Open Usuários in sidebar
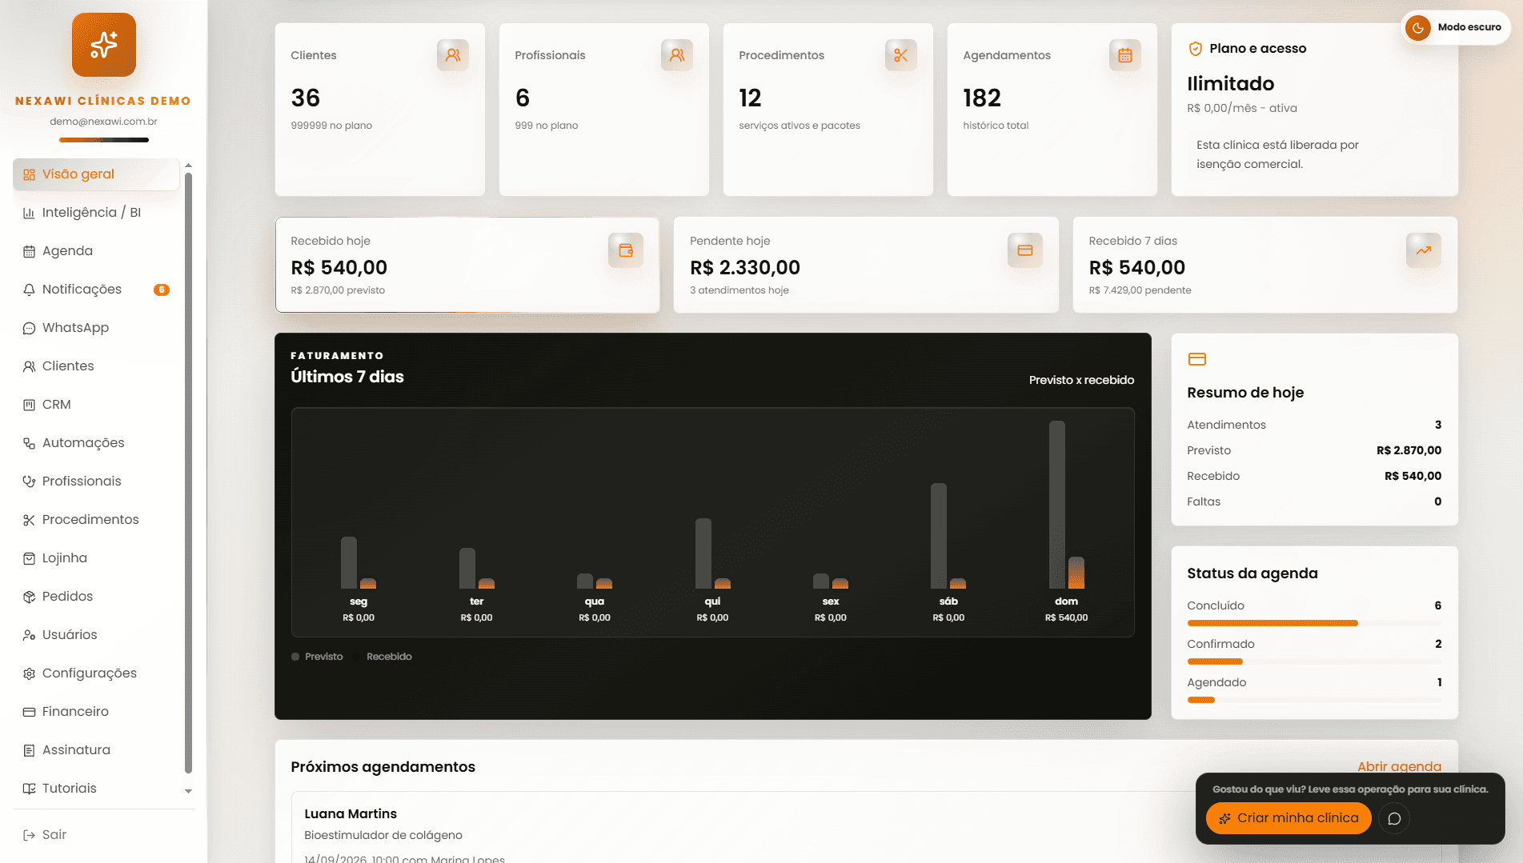This screenshot has width=1523, height=863. pos(96,635)
